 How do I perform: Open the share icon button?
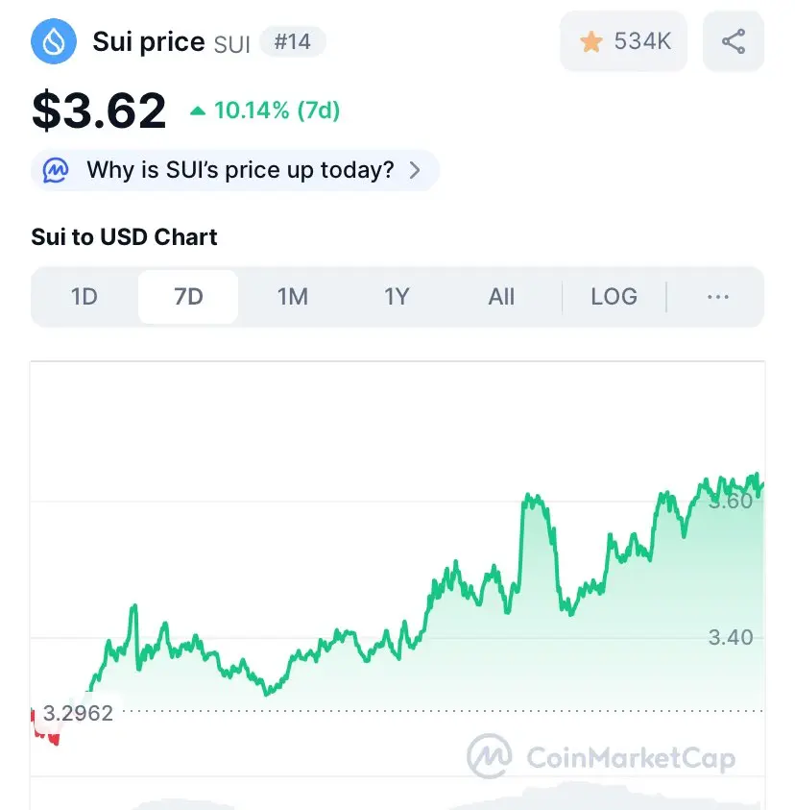[733, 41]
